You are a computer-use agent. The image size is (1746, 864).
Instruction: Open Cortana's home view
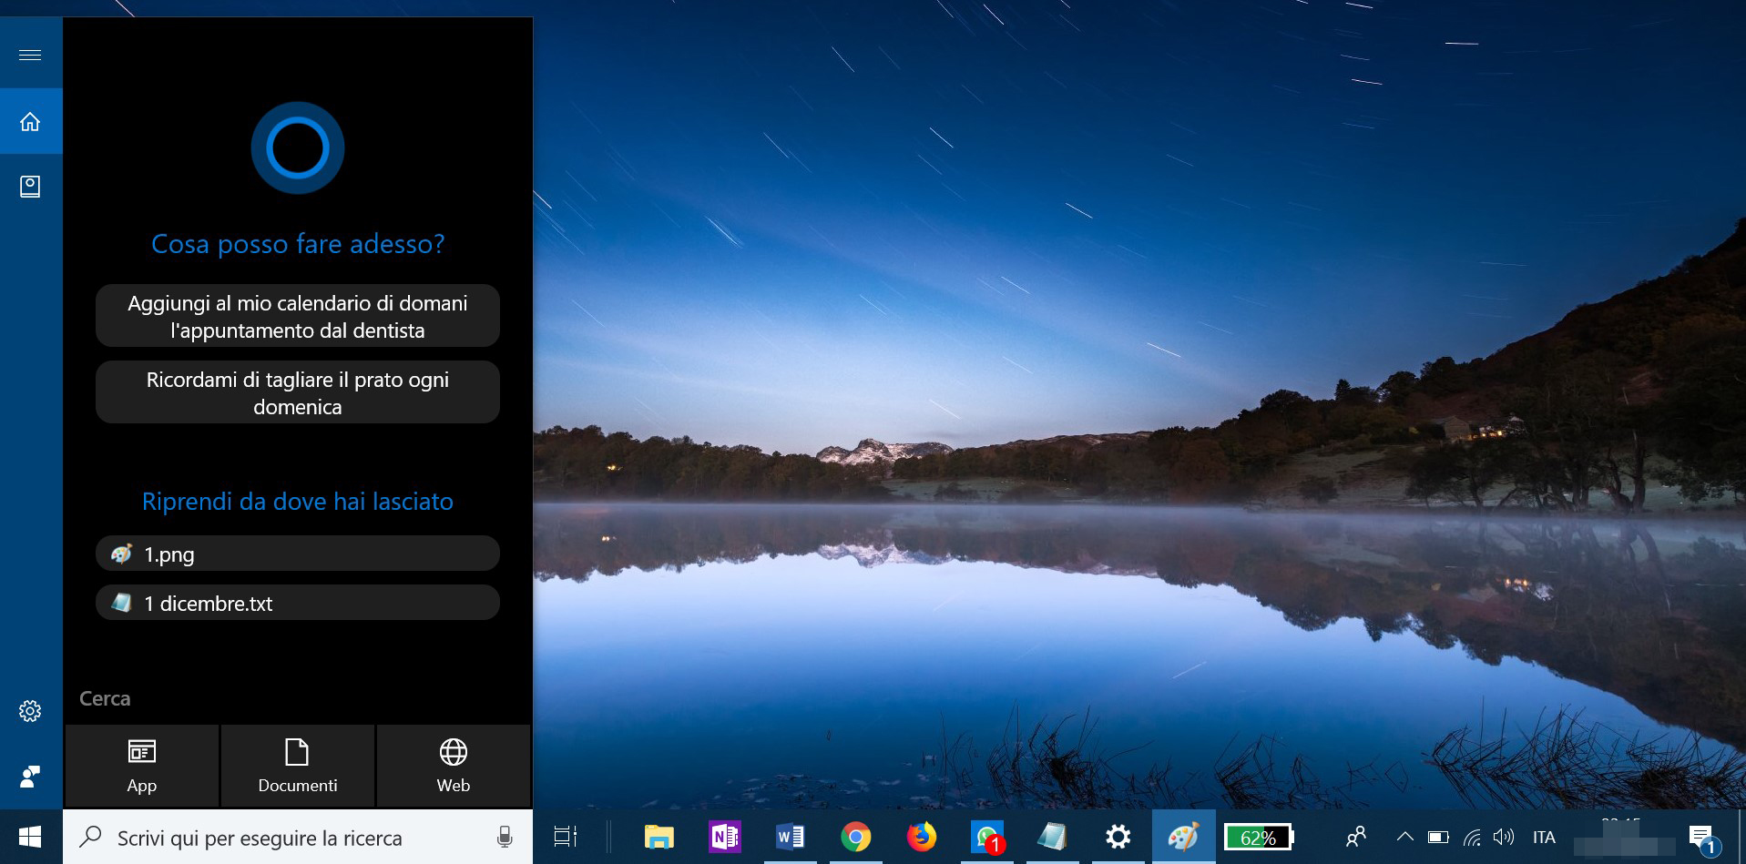pyautogui.click(x=30, y=120)
